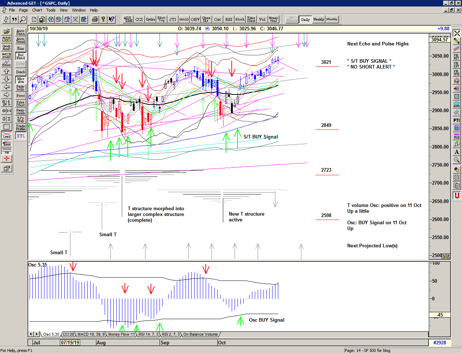Open the STUDY tool
The height and width of the screenshot is (353, 462).
pos(6,56)
